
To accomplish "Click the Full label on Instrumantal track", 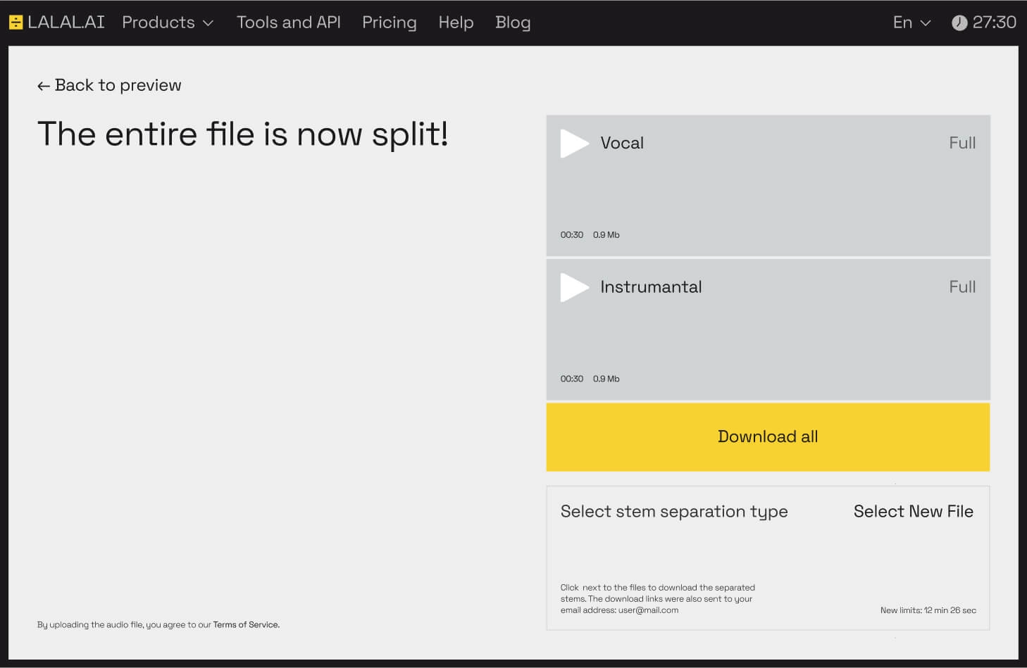I will pyautogui.click(x=962, y=286).
